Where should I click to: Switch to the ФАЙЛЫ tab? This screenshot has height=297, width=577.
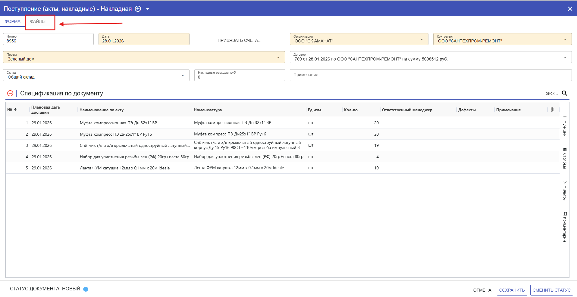[38, 22]
